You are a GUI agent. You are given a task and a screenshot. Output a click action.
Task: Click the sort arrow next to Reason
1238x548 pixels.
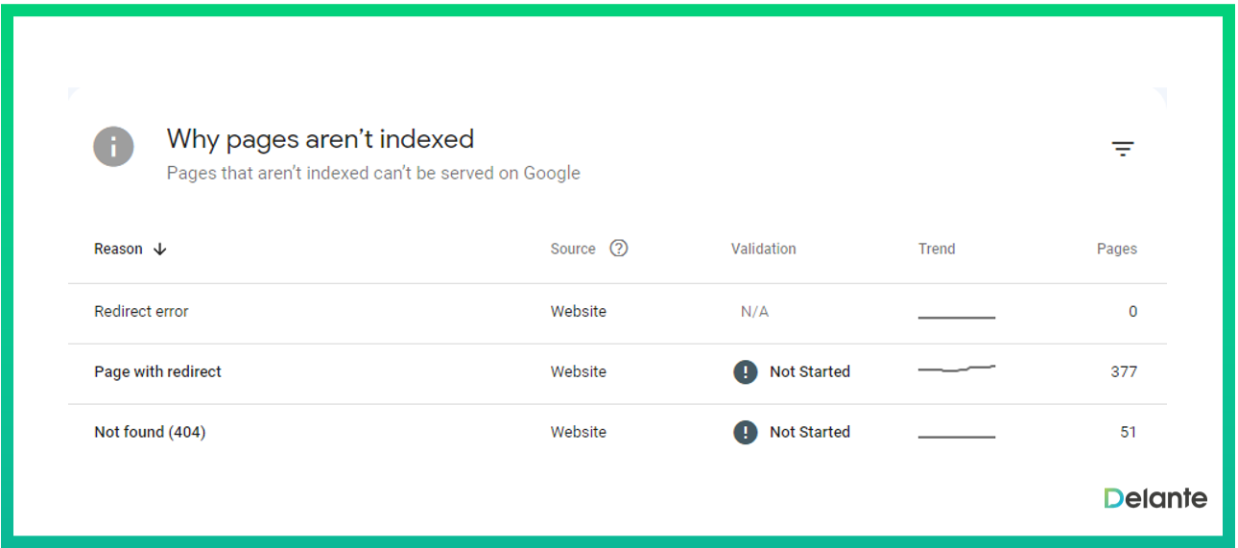[160, 249]
